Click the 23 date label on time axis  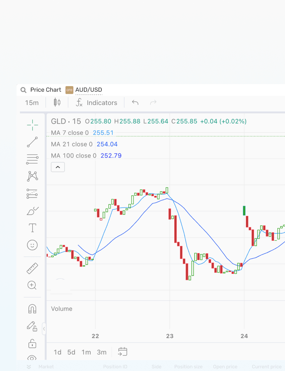(170, 336)
